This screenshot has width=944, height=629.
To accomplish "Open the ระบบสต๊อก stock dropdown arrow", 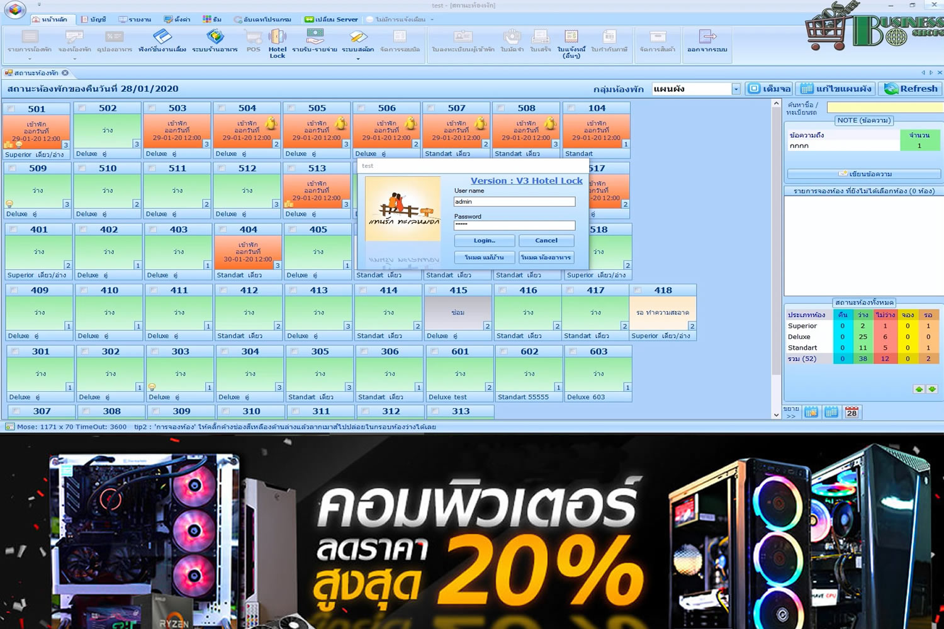I will pyautogui.click(x=358, y=59).
